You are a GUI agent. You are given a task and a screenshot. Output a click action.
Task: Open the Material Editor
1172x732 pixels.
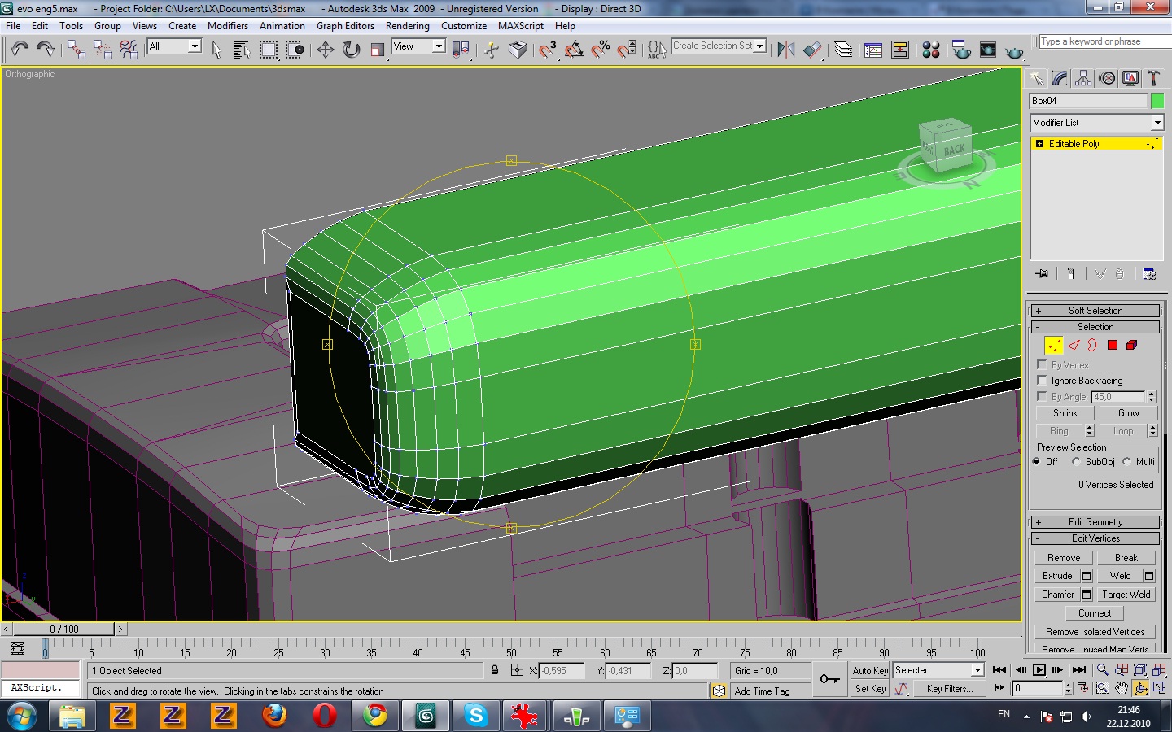(931, 50)
